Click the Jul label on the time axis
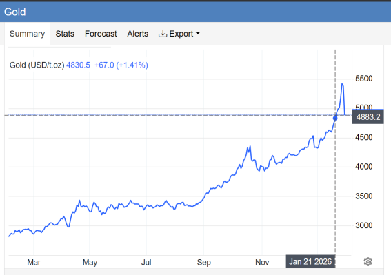Image resolution: width=391 pixels, height=275 pixels. click(146, 263)
